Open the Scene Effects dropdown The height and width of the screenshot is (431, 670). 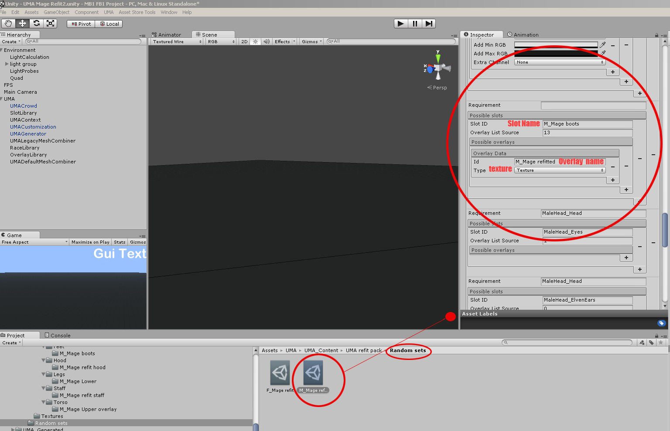point(284,42)
